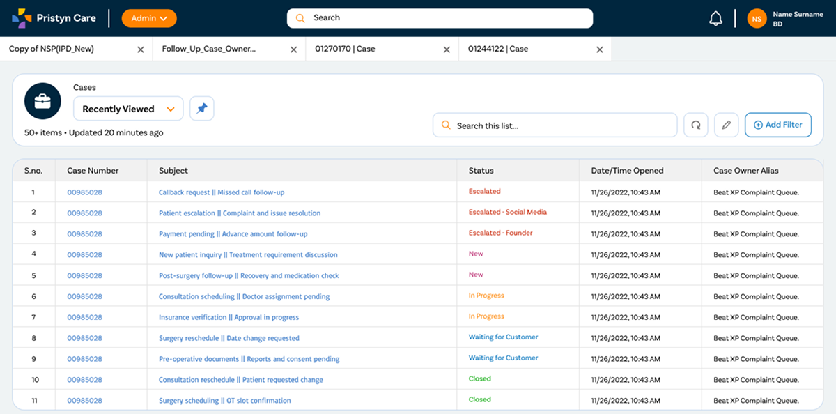This screenshot has height=414, width=836.
Task: Click the magnifier icon in the top search bar
Action: coord(300,17)
